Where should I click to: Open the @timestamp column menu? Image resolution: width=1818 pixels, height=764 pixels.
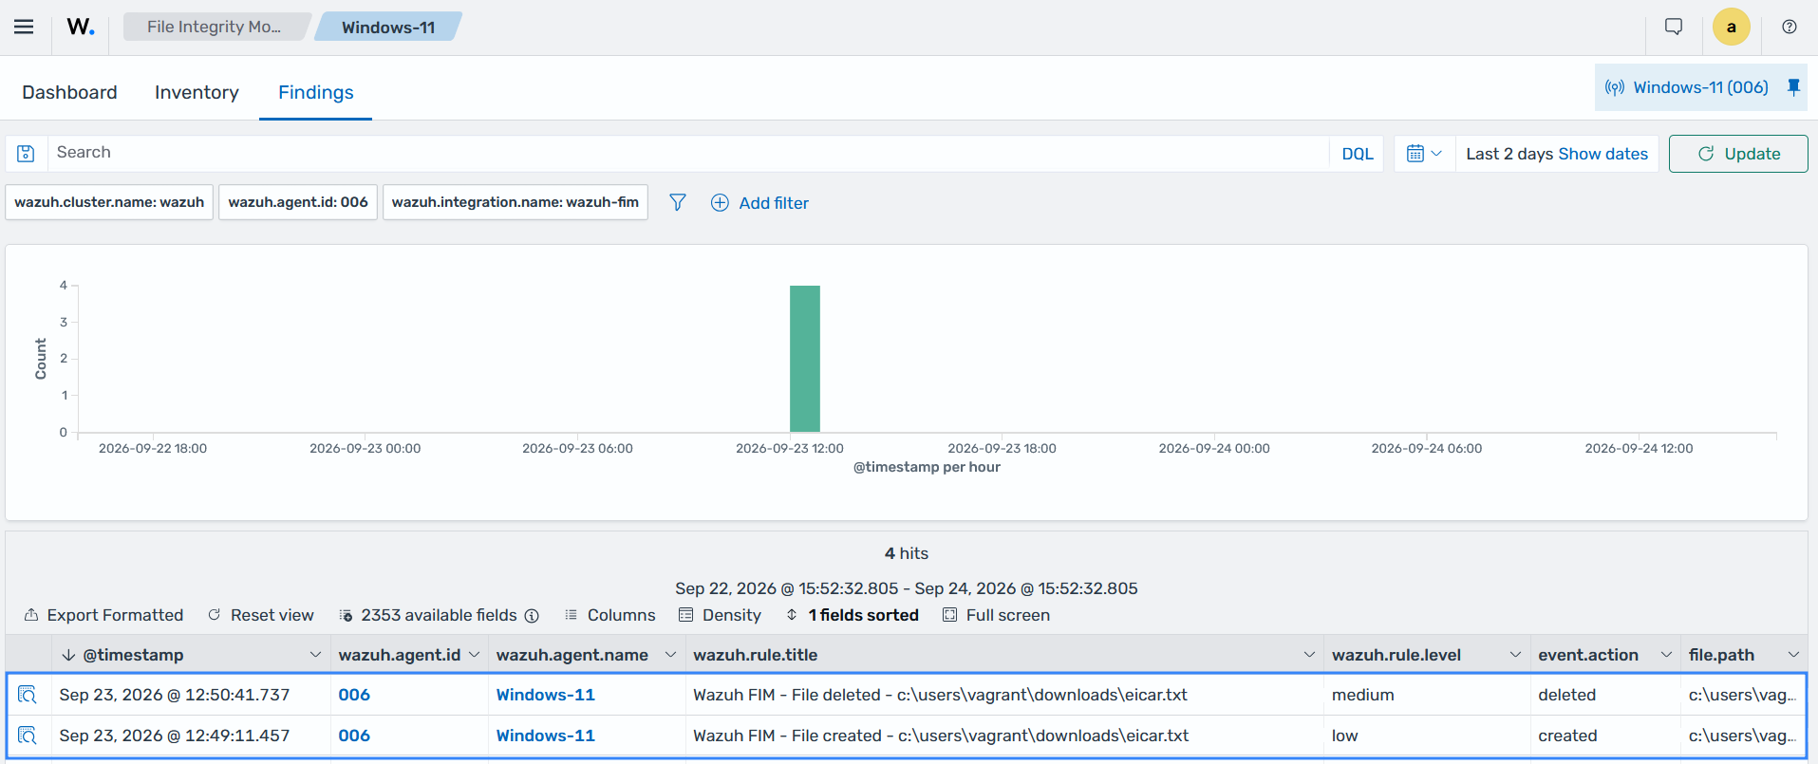(x=315, y=655)
